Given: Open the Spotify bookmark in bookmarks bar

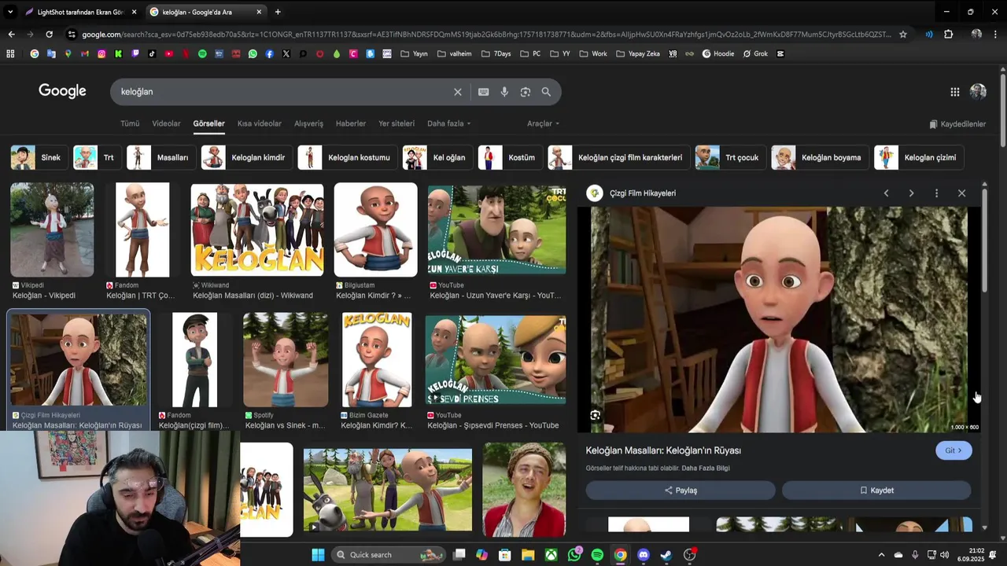Looking at the screenshot, I should point(202,54).
